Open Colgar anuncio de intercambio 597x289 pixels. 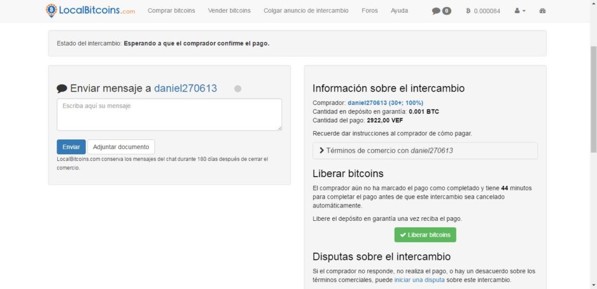click(x=306, y=10)
